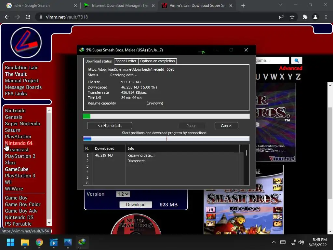Go back with the browser back arrow
The height and width of the screenshot is (250, 333).
7,17
